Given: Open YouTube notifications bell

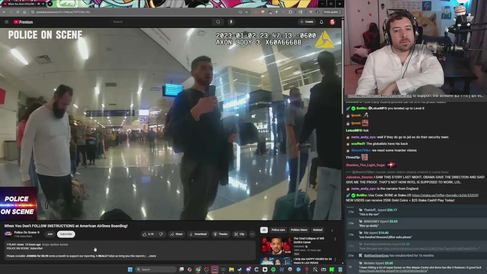Looking at the screenshot, I should 321,22.
